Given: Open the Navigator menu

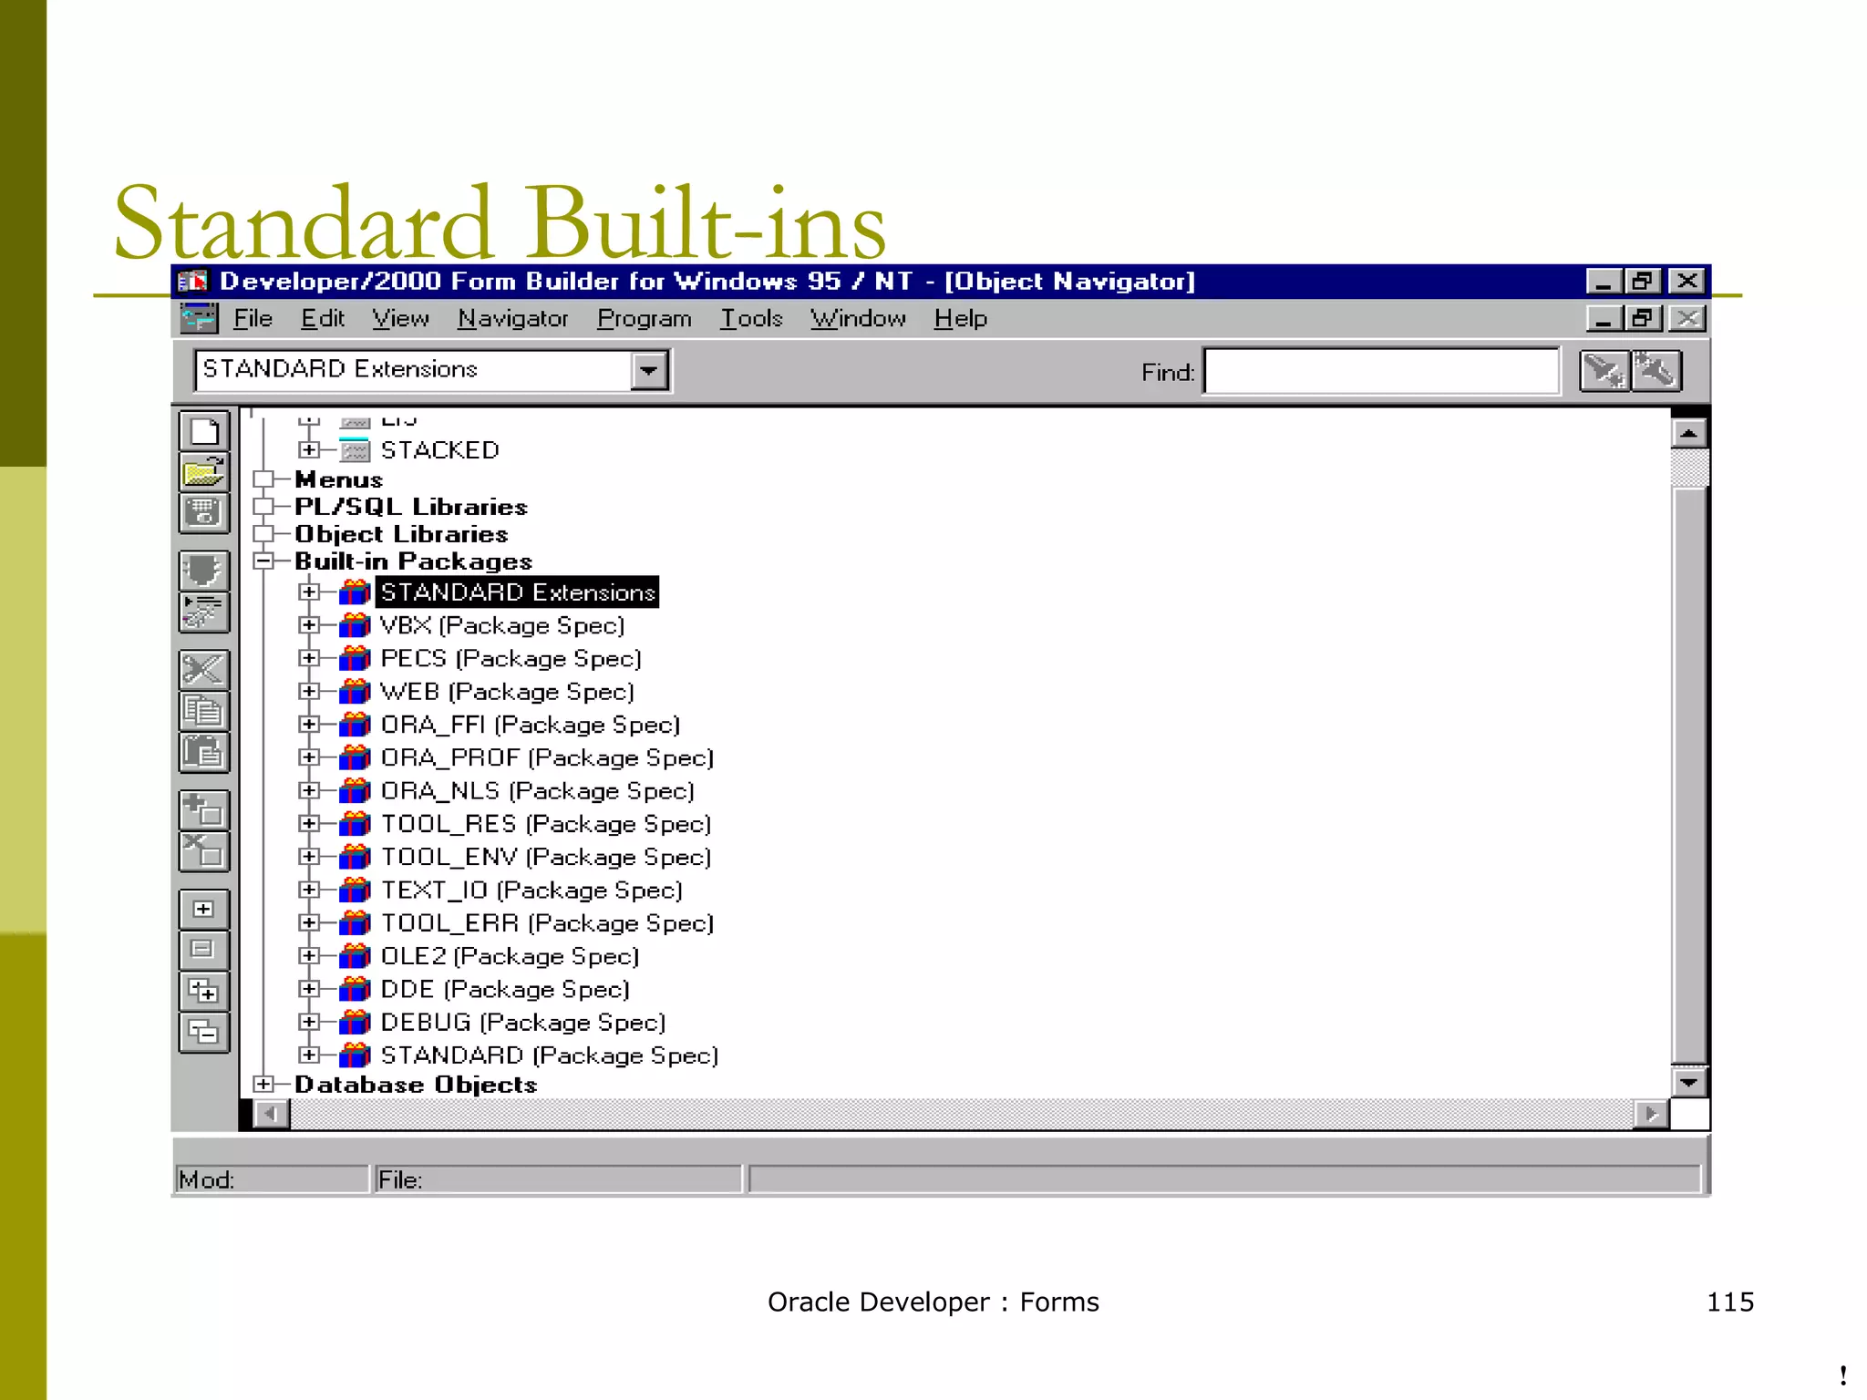Looking at the screenshot, I should pyautogui.click(x=512, y=318).
